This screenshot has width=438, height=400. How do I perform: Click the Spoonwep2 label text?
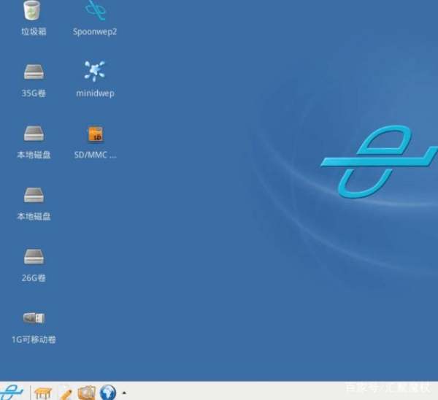point(95,32)
